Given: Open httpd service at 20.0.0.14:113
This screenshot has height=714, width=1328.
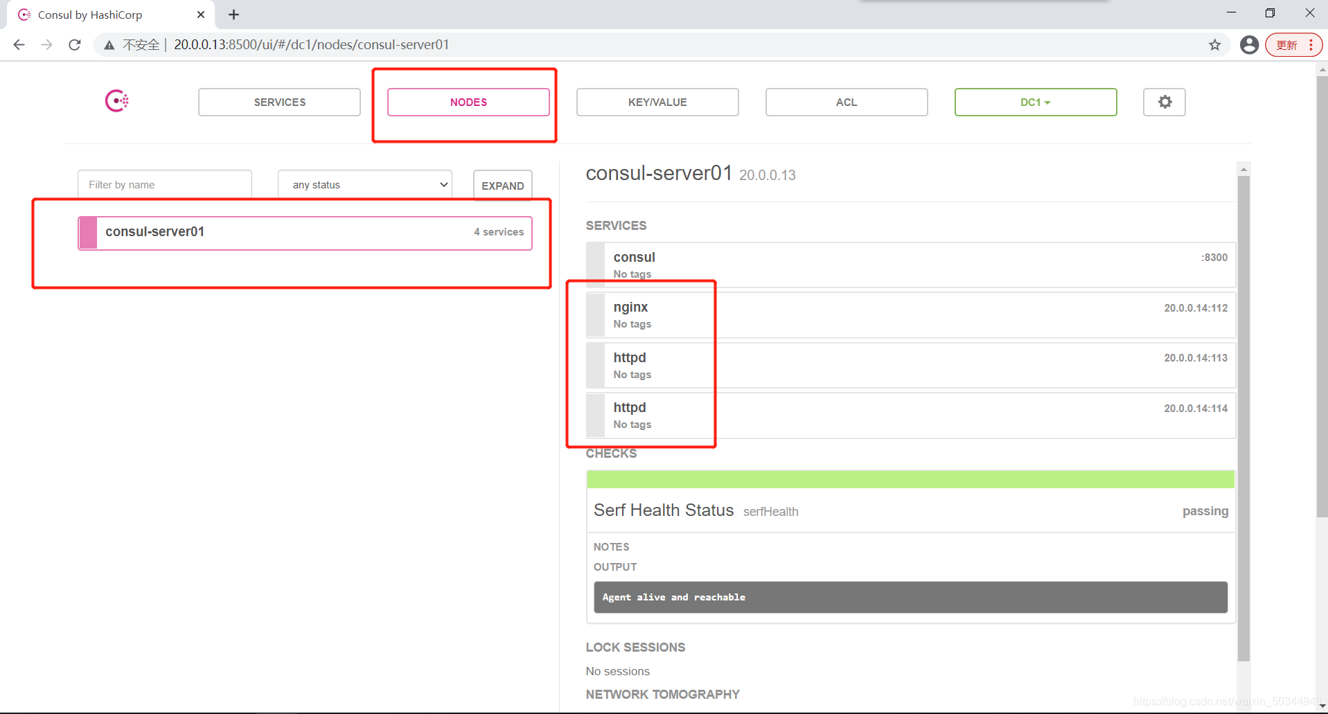Looking at the screenshot, I should pos(911,366).
